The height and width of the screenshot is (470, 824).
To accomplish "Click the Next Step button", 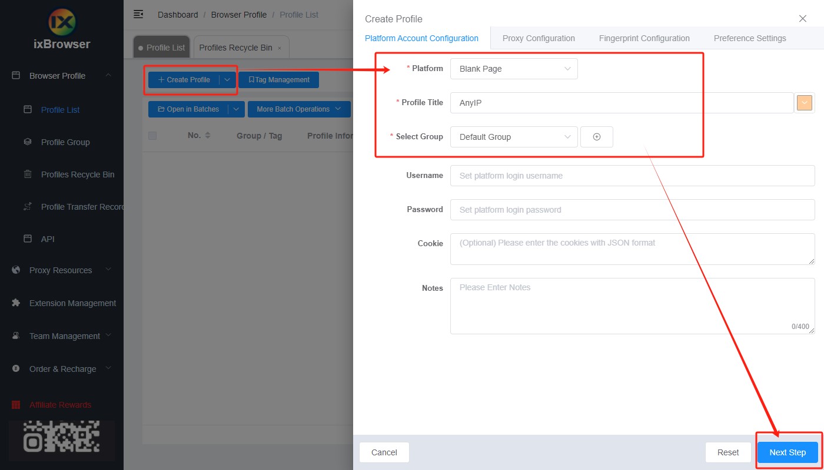I will tap(788, 452).
